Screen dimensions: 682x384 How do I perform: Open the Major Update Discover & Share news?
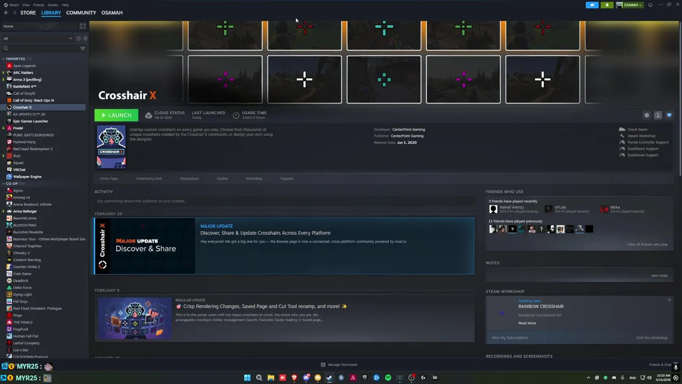coord(285,246)
